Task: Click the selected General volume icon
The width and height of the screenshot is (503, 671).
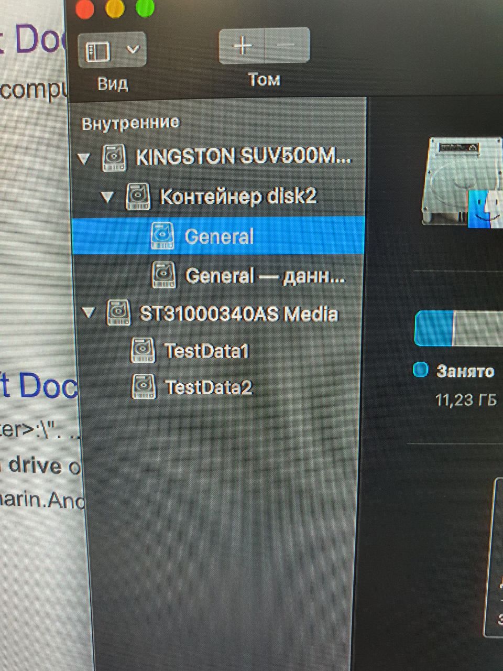Action: pos(162,236)
